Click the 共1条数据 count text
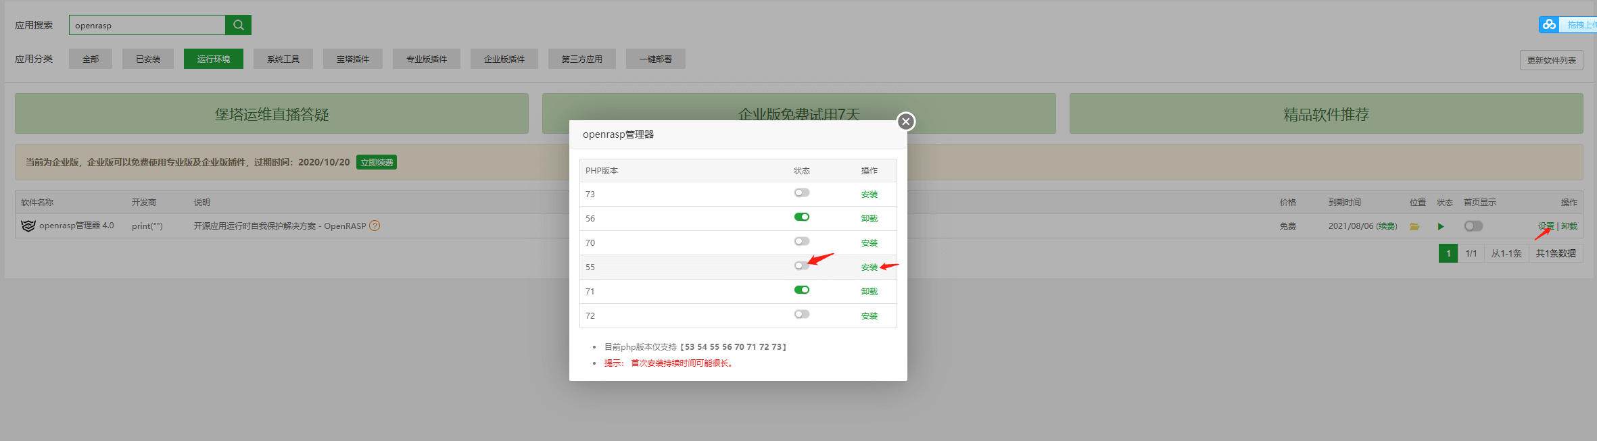The width and height of the screenshot is (1597, 441). tap(1556, 253)
